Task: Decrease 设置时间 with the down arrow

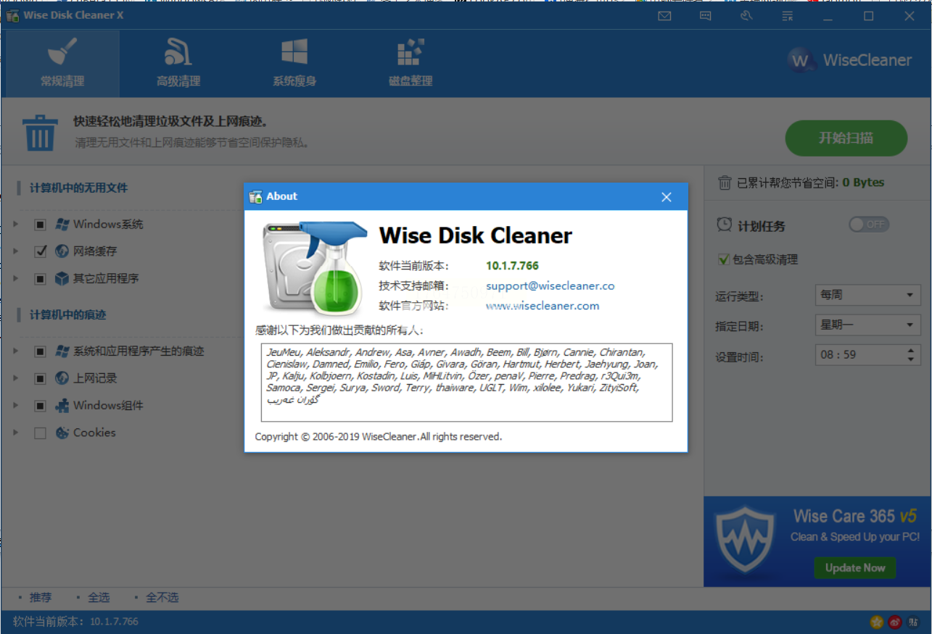Action: coord(911,359)
